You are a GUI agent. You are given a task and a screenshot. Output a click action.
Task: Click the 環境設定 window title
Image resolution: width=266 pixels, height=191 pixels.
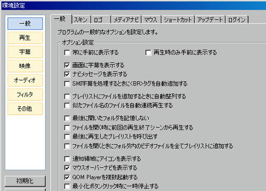(x=13, y=5)
